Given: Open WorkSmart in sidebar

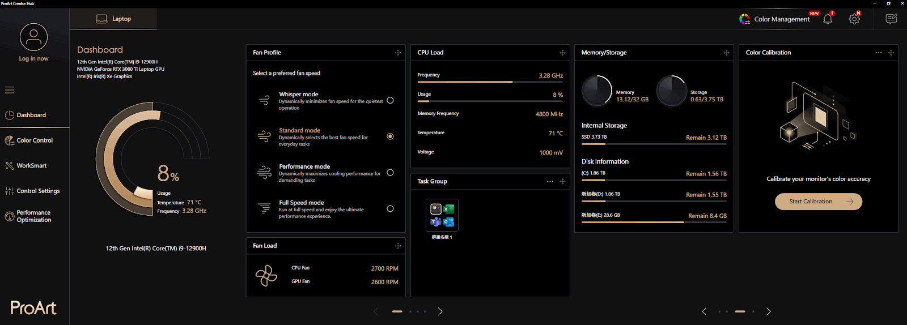Looking at the screenshot, I should tap(35, 165).
